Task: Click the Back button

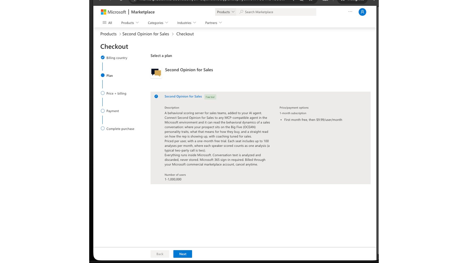Action: 160,254
